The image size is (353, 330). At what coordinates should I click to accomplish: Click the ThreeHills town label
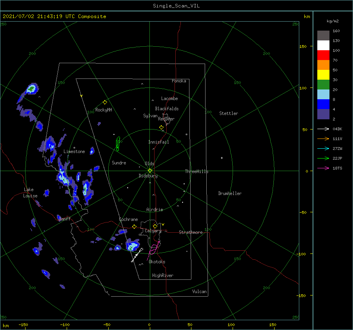click(x=197, y=171)
